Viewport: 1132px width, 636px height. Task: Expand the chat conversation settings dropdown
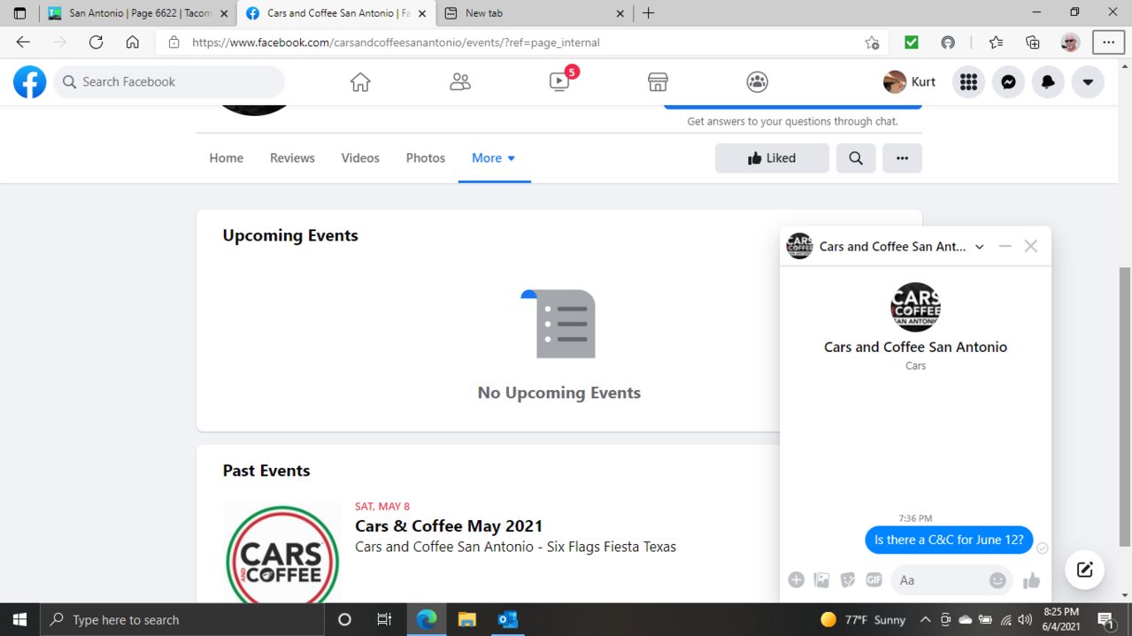click(x=980, y=247)
